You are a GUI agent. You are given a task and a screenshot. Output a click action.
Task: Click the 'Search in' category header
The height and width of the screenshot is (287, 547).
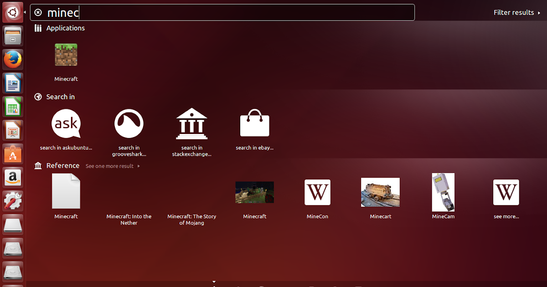point(55,97)
